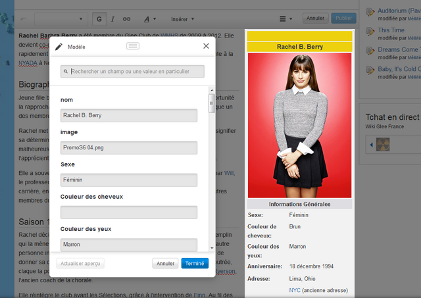Toggle italic formatting
421x298 pixels.
[x=112, y=19]
